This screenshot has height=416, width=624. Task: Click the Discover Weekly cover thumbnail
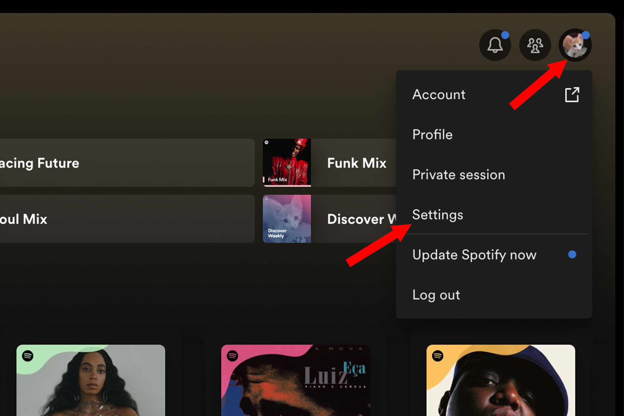(x=286, y=219)
